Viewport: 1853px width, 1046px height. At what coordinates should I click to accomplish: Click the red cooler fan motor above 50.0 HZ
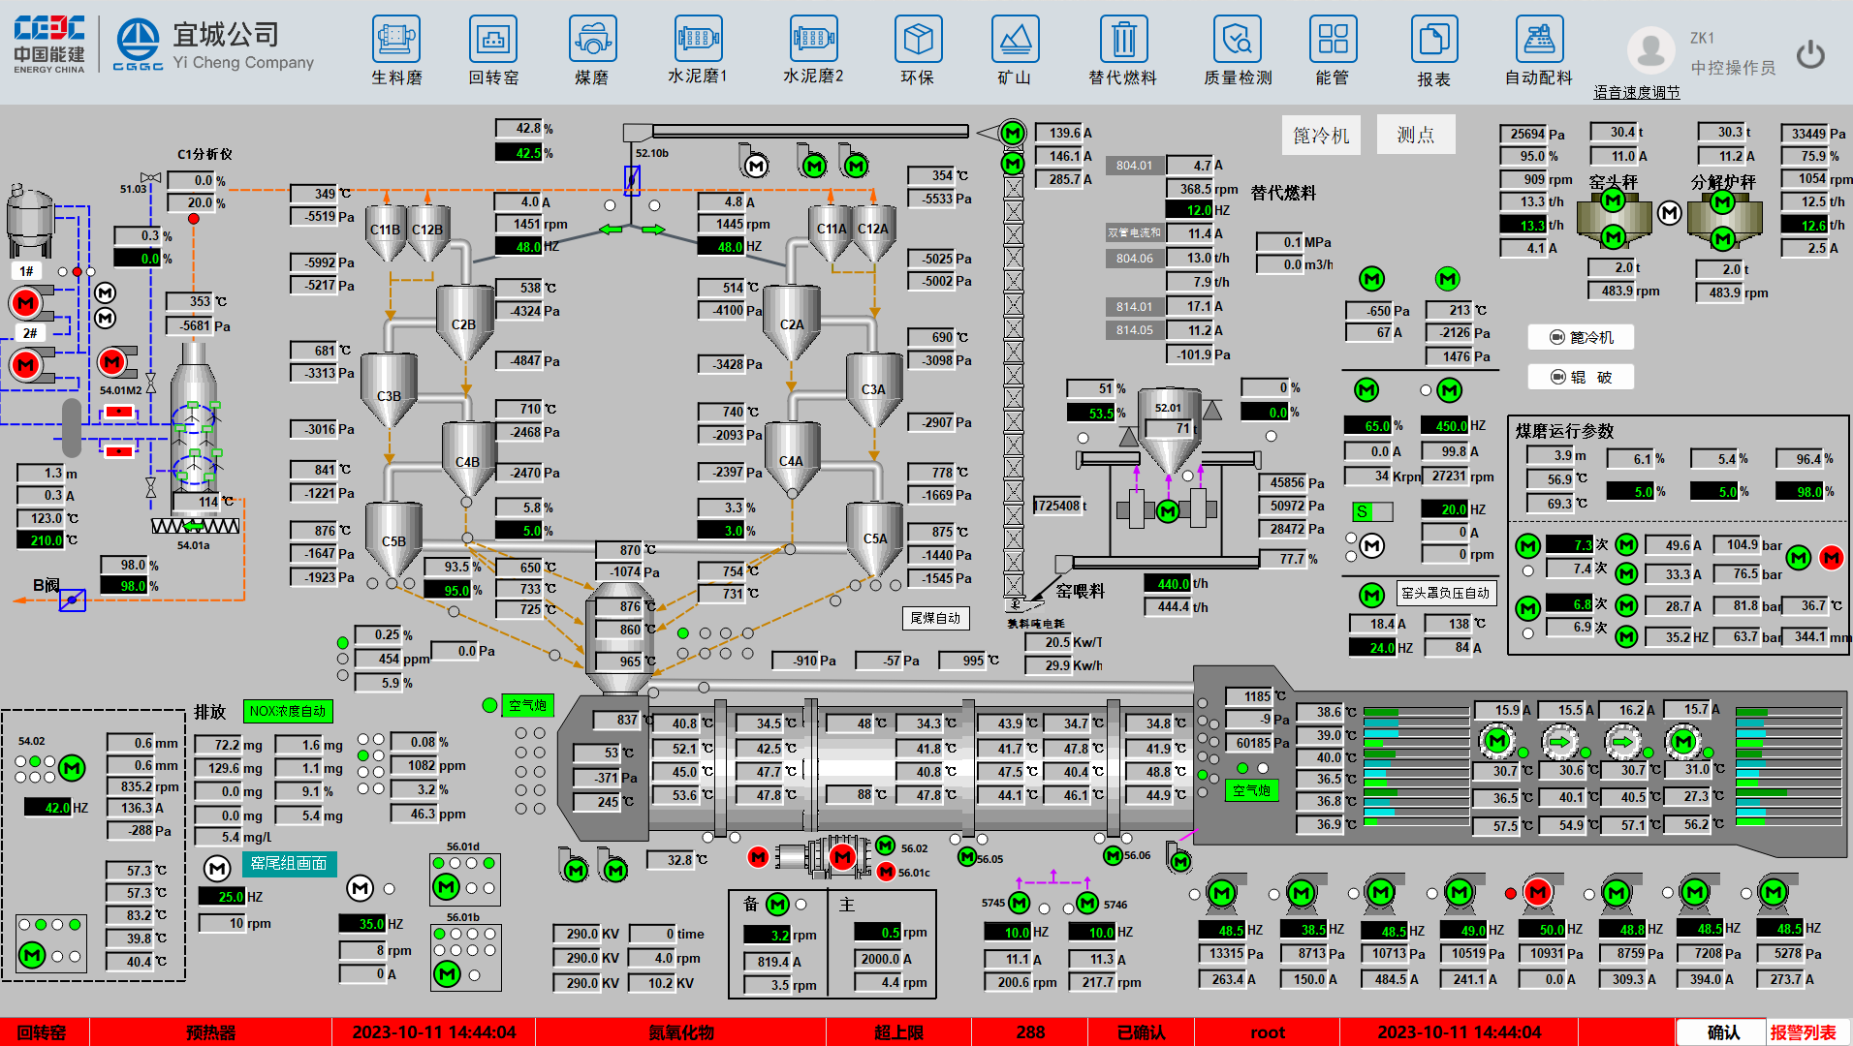pyautogui.click(x=1538, y=892)
